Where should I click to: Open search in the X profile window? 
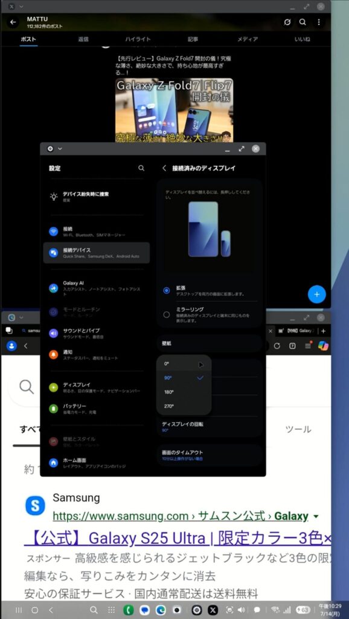point(303,22)
